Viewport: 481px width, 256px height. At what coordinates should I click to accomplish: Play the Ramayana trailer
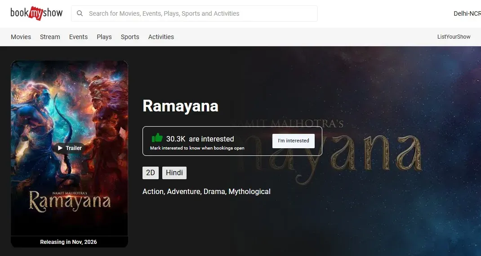coord(69,148)
